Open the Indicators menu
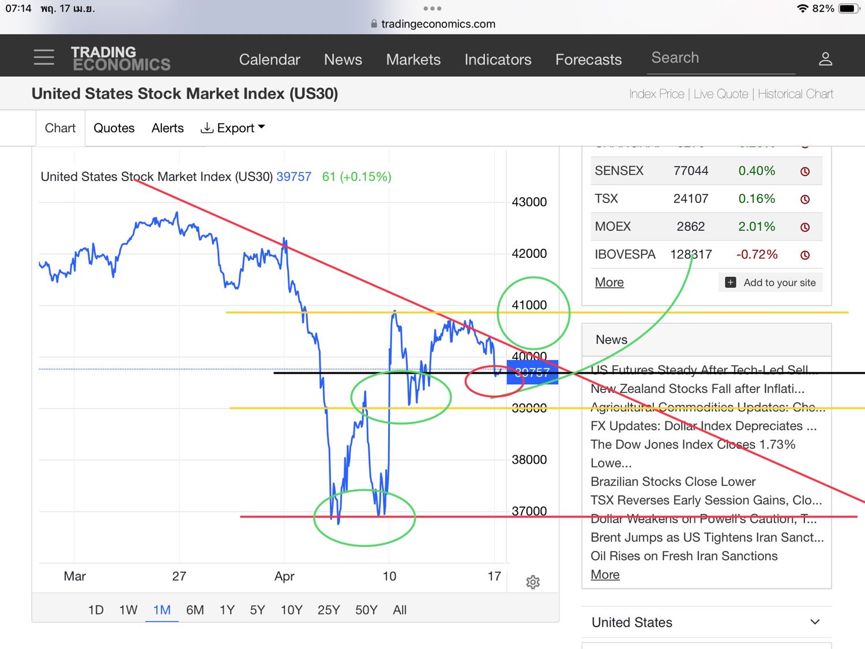 [498, 59]
